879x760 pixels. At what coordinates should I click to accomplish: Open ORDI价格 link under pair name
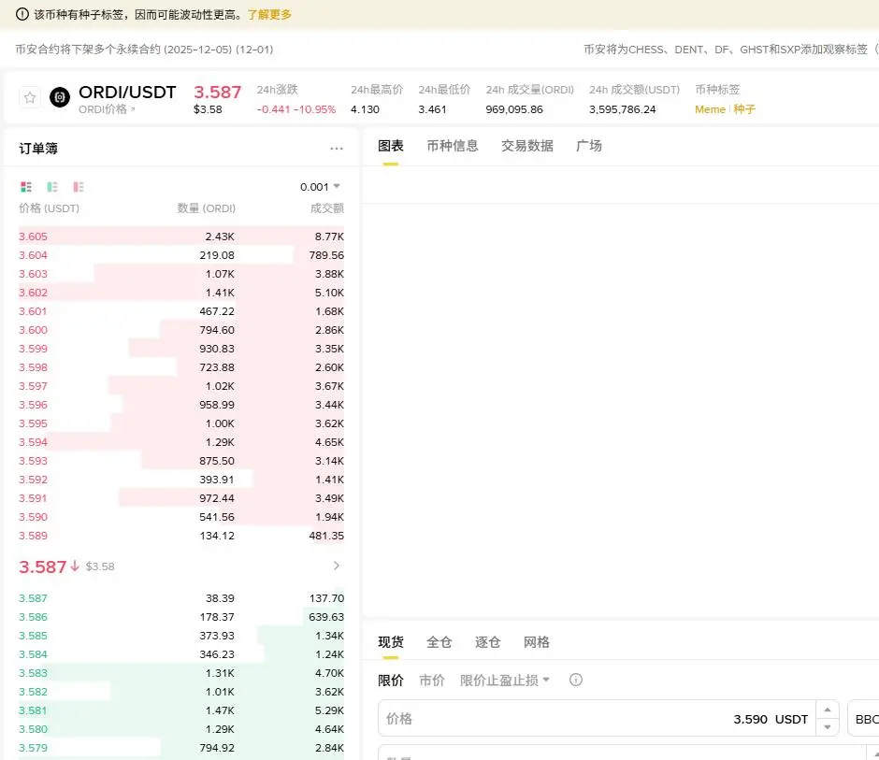point(107,109)
